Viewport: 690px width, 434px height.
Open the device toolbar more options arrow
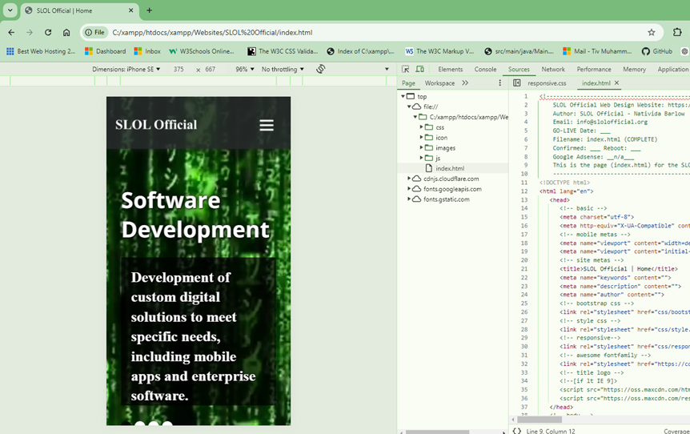point(387,69)
